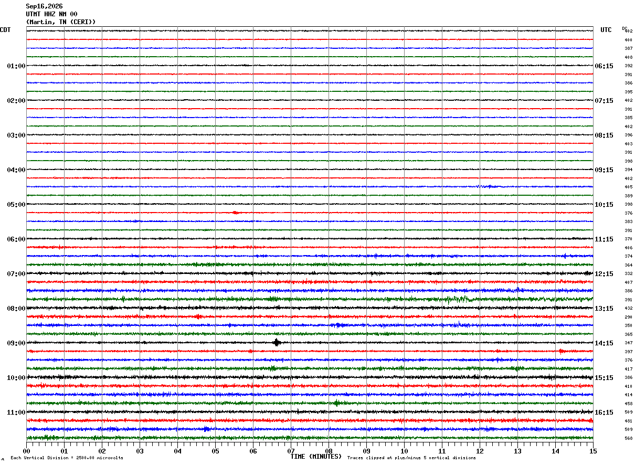The height and width of the screenshot is (465, 635).
Task: Click the minute 00 tick label on axis
Action: pyautogui.click(x=27, y=451)
